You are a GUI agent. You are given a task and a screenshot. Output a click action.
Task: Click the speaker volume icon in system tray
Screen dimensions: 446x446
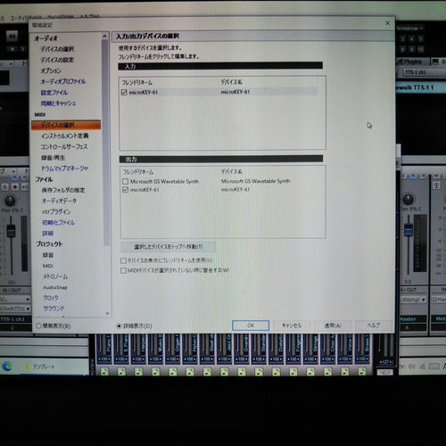pos(411,367)
